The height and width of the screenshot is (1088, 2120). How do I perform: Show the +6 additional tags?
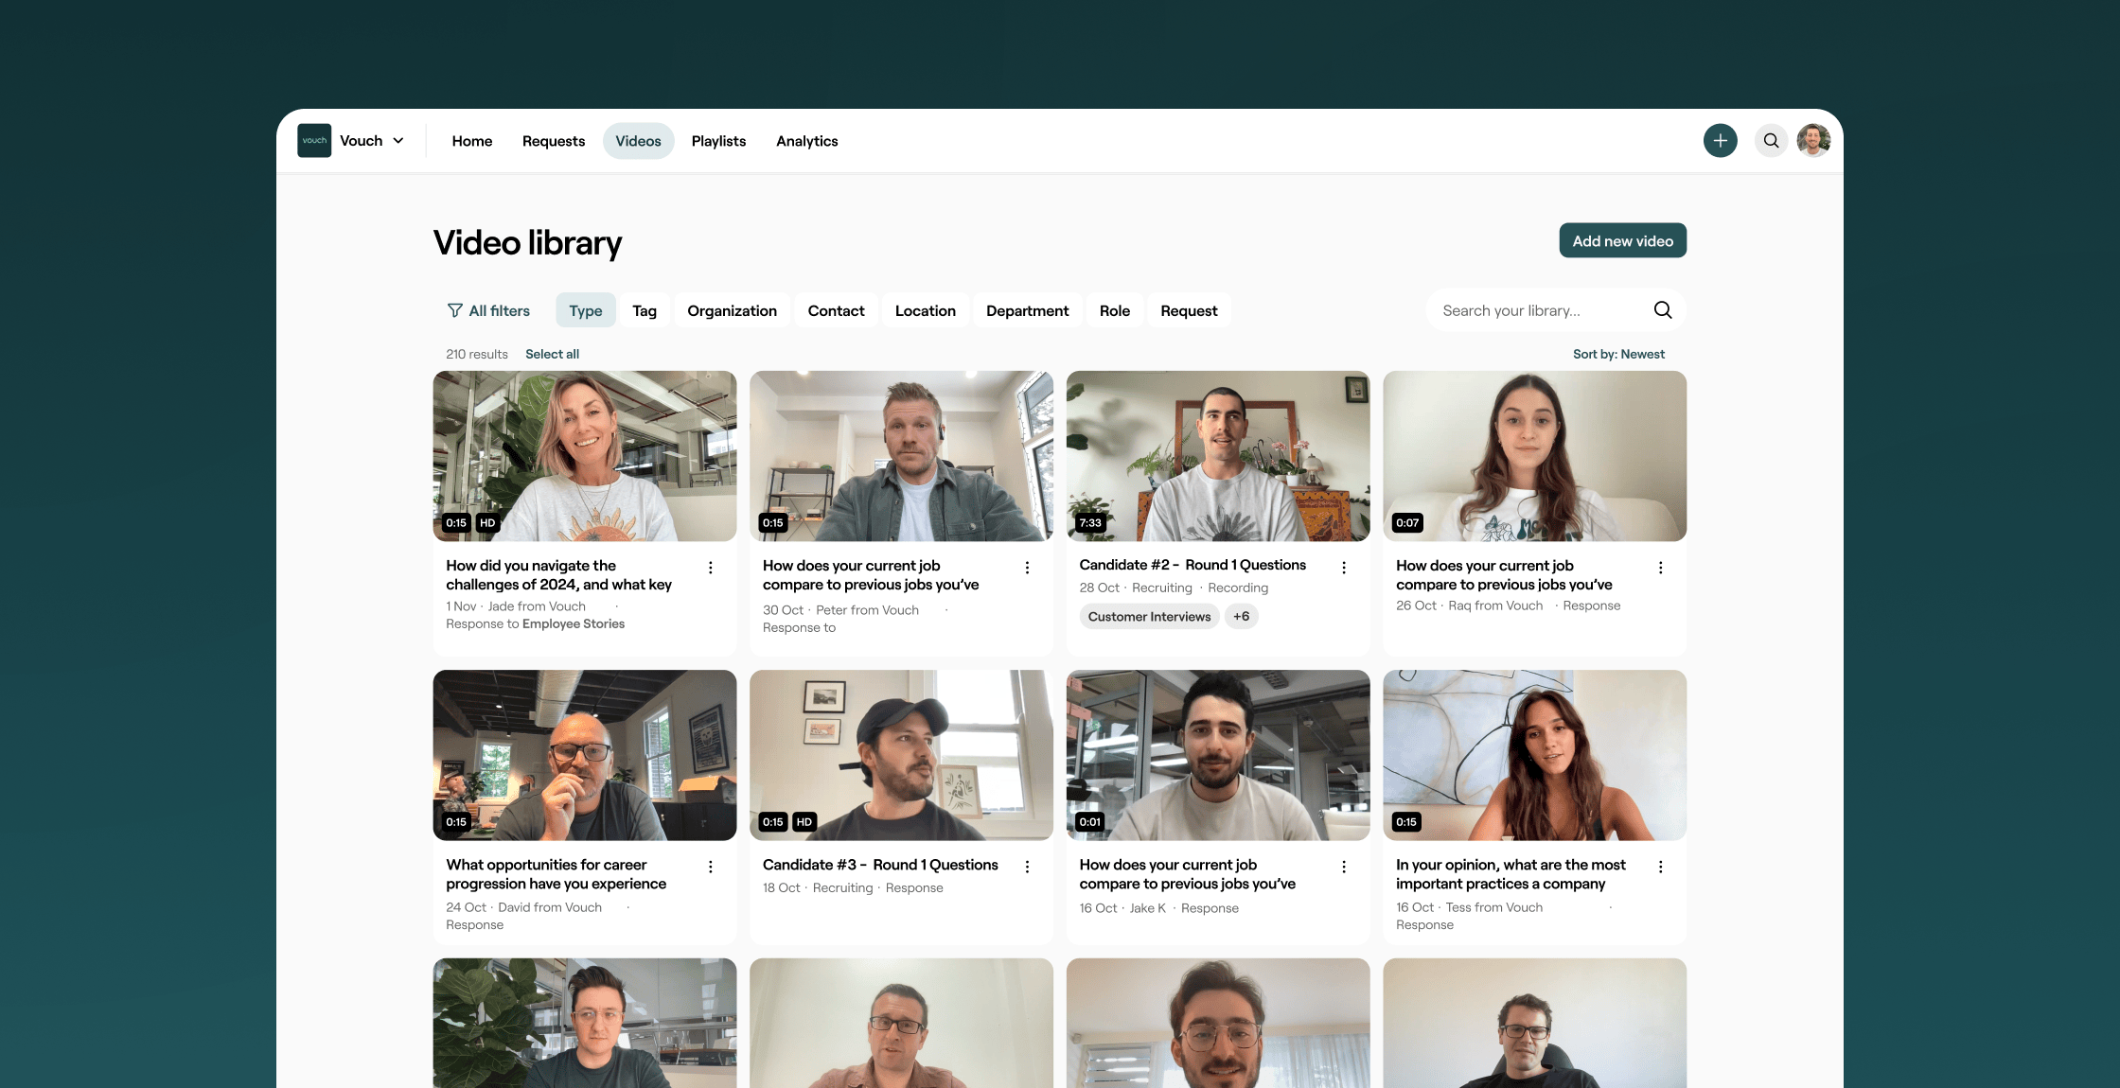point(1241,617)
